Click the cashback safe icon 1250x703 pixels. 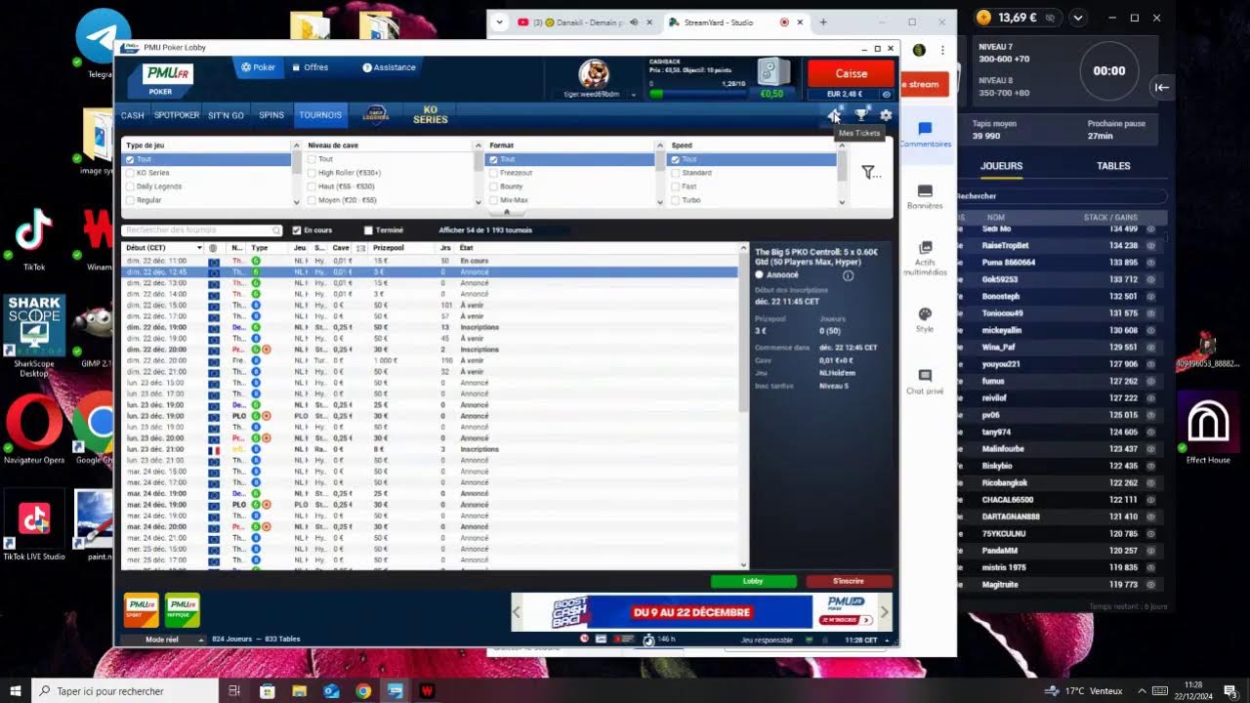coord(772,72)
